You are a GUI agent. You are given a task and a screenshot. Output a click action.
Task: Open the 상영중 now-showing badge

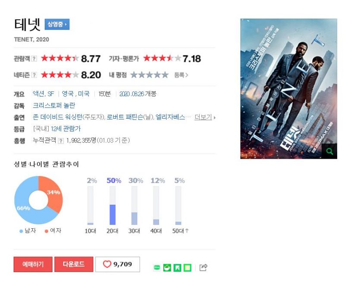(57, 24)
